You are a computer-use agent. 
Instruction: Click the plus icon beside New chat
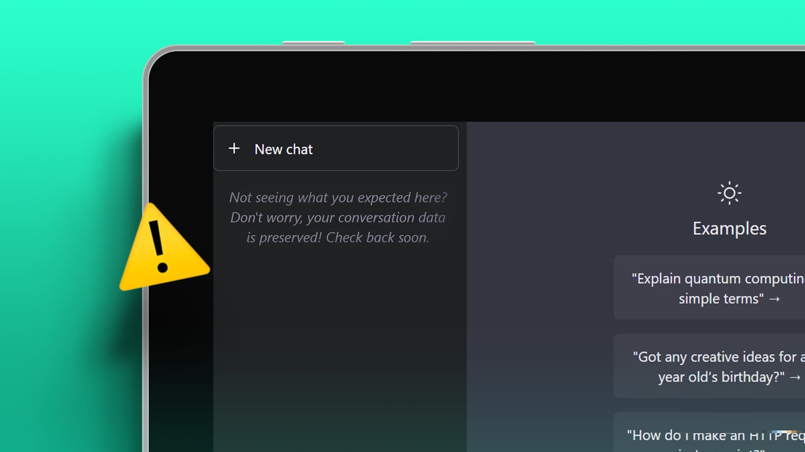tap(234, 148)
